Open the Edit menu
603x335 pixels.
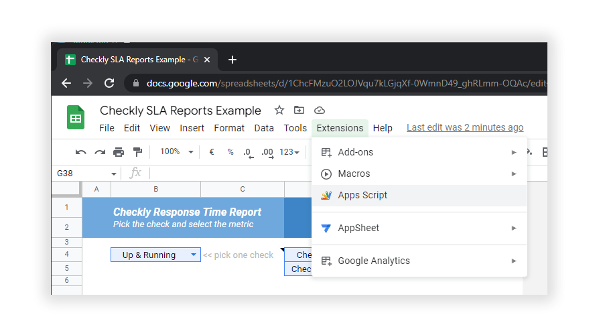click(x=131, y=128)
